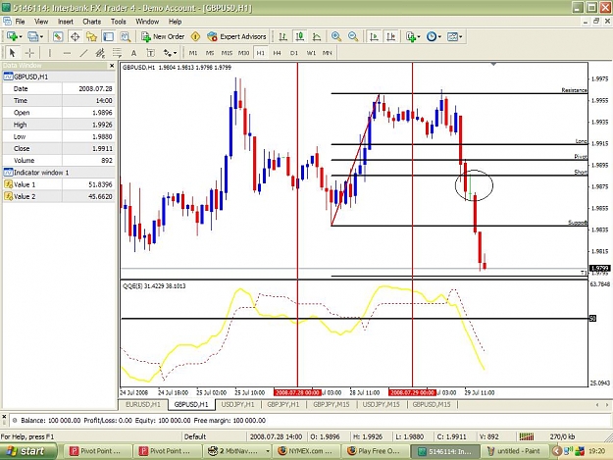Select the Fibonacci retracement tool

(117, 53)
